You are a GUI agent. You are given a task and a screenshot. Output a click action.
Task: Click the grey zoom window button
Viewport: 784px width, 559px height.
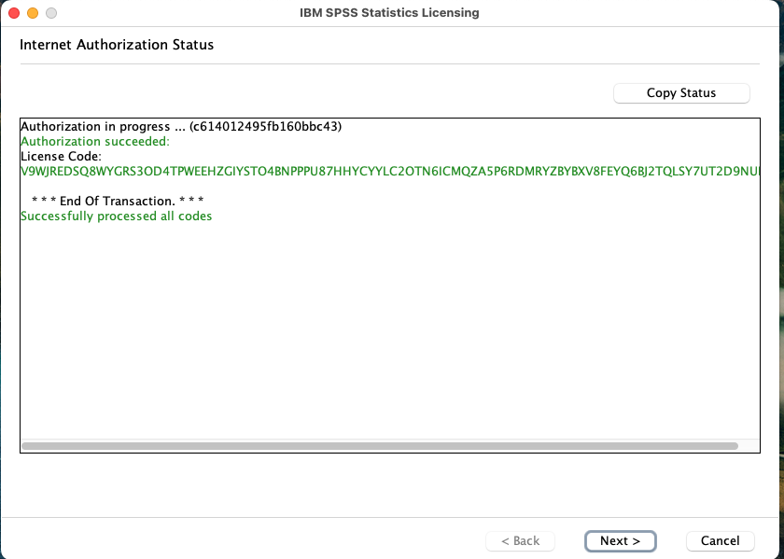tap(50, 13)
